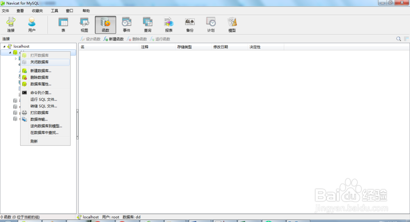Choose 删除数据库 in the context menu
Viewport: 410px width, 222px height.
click(45, 77)
